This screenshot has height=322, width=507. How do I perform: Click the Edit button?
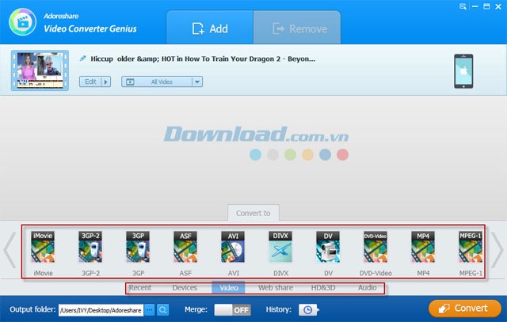tap(90, 81)
